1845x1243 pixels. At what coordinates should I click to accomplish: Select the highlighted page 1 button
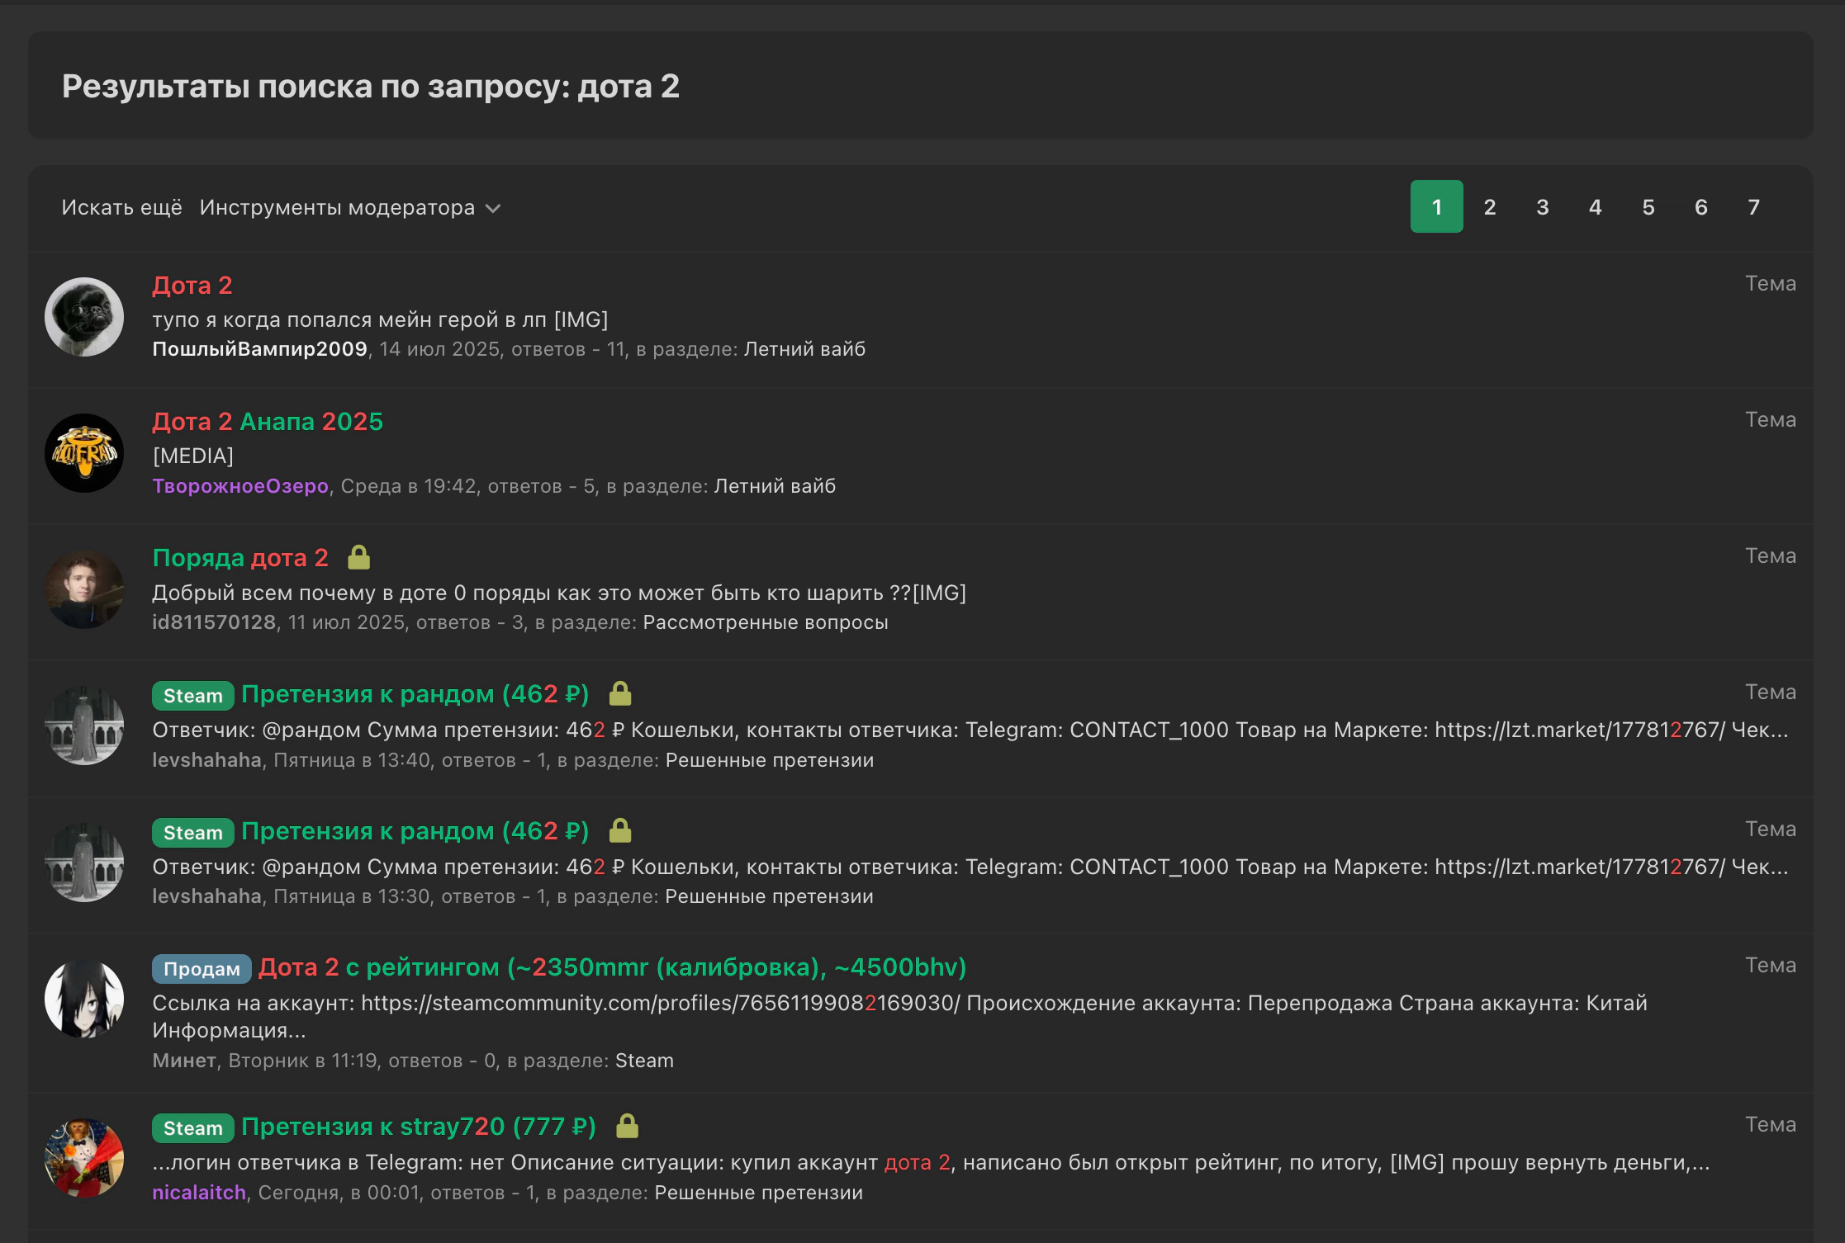pos(1436,207)
